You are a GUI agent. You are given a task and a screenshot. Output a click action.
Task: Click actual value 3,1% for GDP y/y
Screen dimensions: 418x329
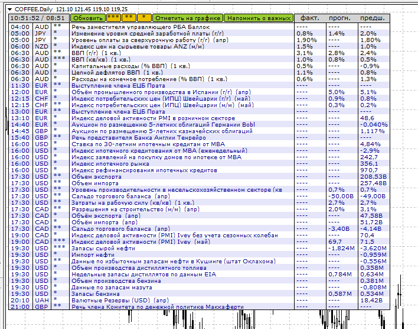click(305, 53)
